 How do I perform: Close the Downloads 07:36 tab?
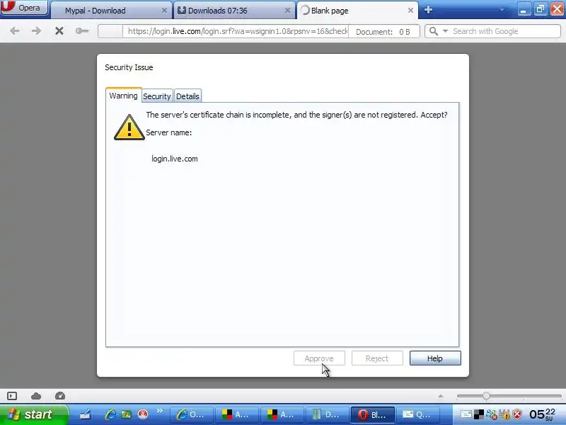(x=287, y=11)
